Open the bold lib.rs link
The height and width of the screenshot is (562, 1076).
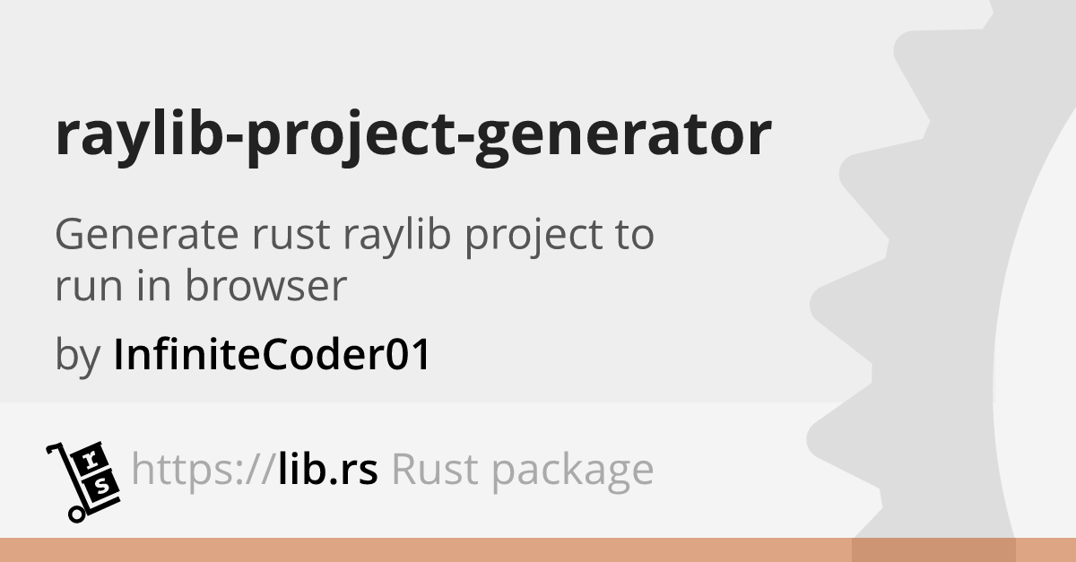(x=327, y=470)
